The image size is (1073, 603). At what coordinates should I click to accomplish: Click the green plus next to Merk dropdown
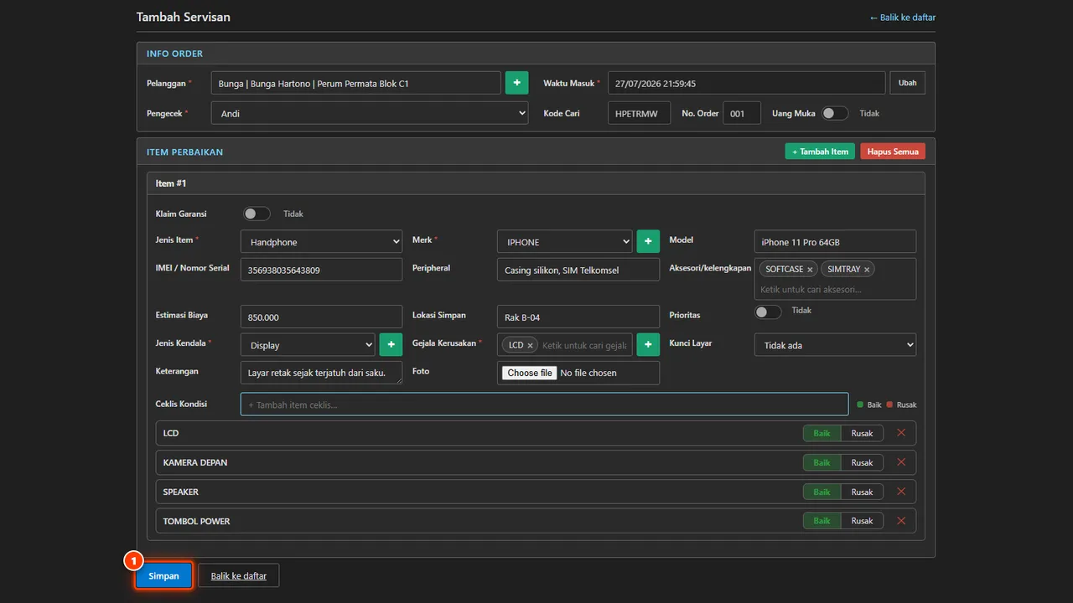[x=648, y=241]
